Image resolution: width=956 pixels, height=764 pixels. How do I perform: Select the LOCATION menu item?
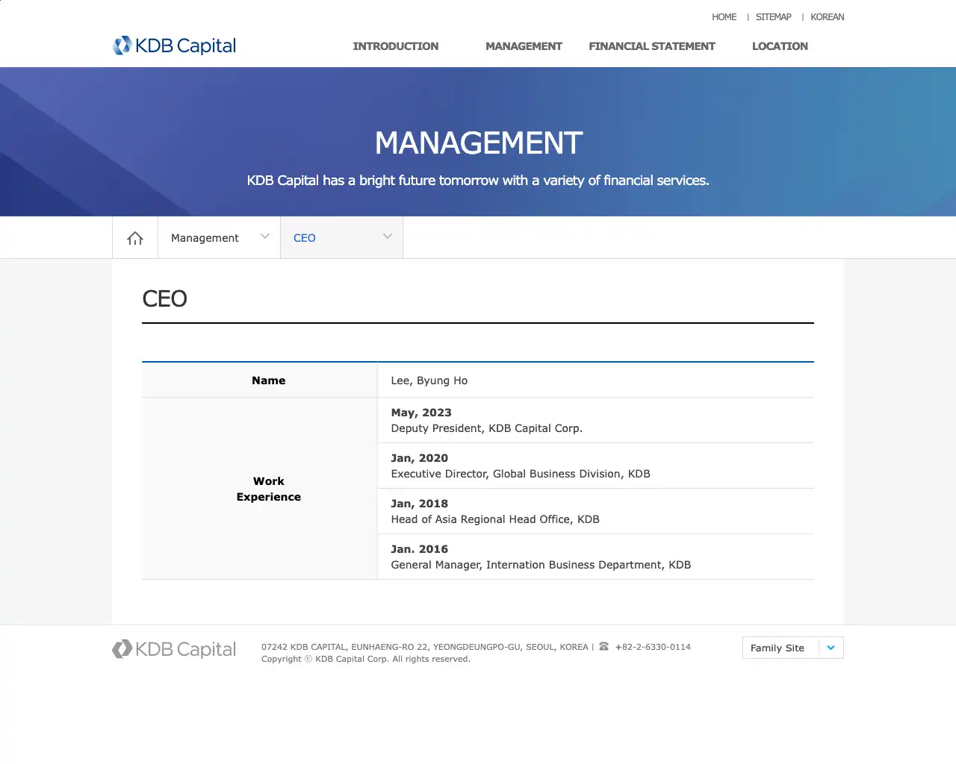780,46
